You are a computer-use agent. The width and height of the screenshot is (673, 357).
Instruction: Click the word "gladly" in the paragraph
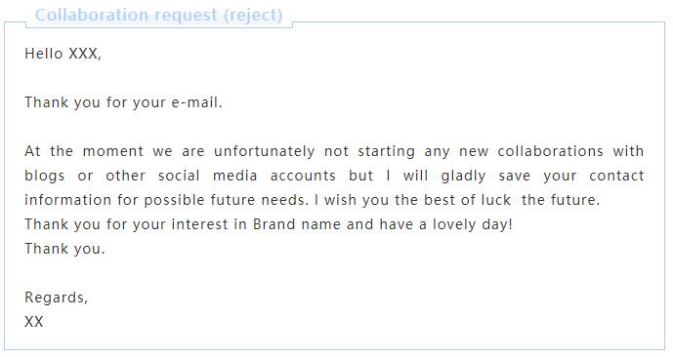pyautogui.click(x=463, y=176)
